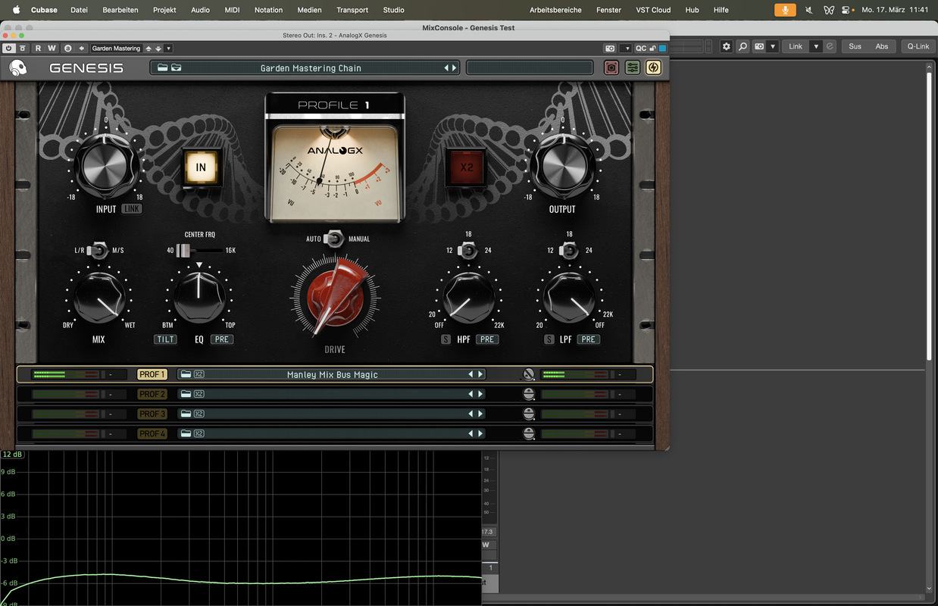Viewport: 938px width, 606px height.
Task: Open the QC quick controls button
Action: pyautogui.click(x=641, y=48)
